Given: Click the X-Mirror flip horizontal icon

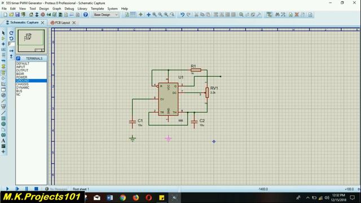Looking at the screenshot, I should coord(11,51).
